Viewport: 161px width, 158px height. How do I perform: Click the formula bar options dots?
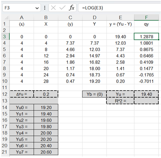coord(45,8)
